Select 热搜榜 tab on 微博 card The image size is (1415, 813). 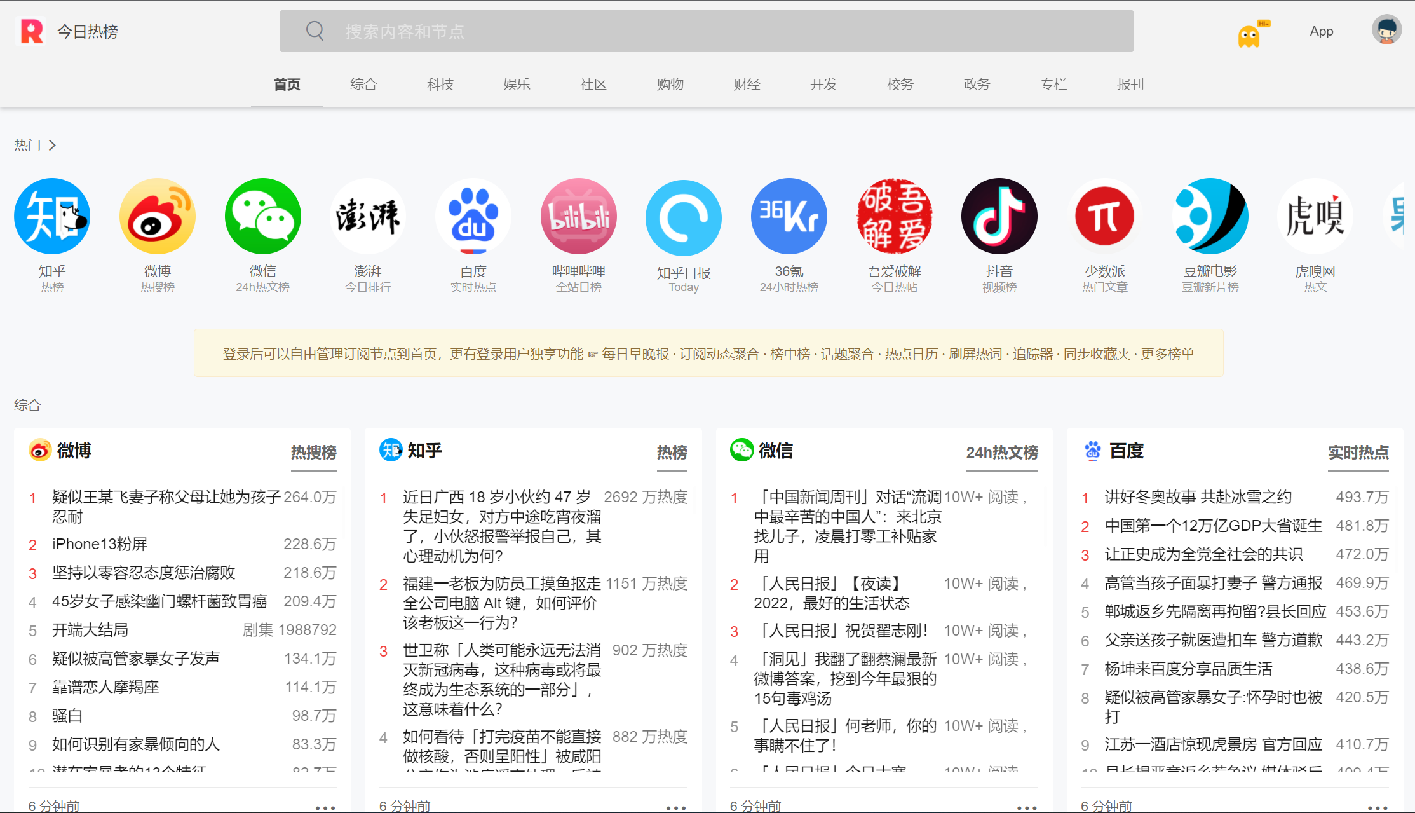tap(314, 453)
